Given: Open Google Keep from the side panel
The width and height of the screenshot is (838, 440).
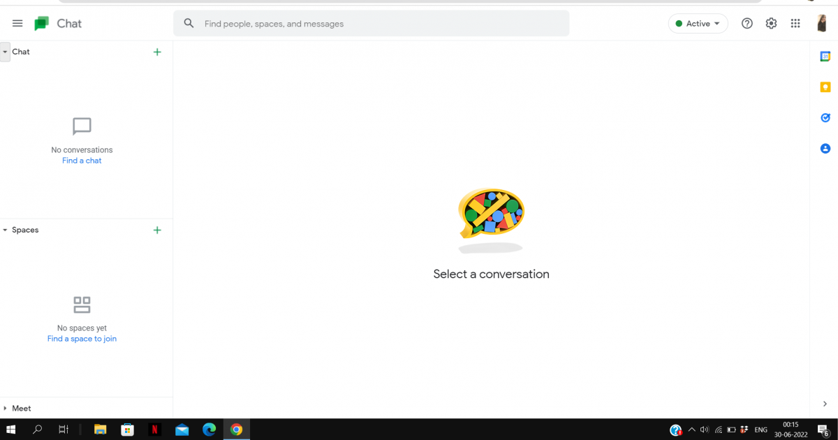Looking at the screenshot, I should point(825,87).
